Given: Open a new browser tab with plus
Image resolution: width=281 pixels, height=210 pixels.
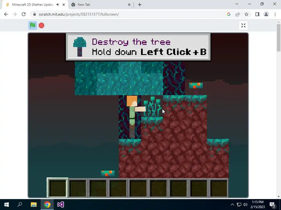Looking at the screenshot, I should [140, 5].
